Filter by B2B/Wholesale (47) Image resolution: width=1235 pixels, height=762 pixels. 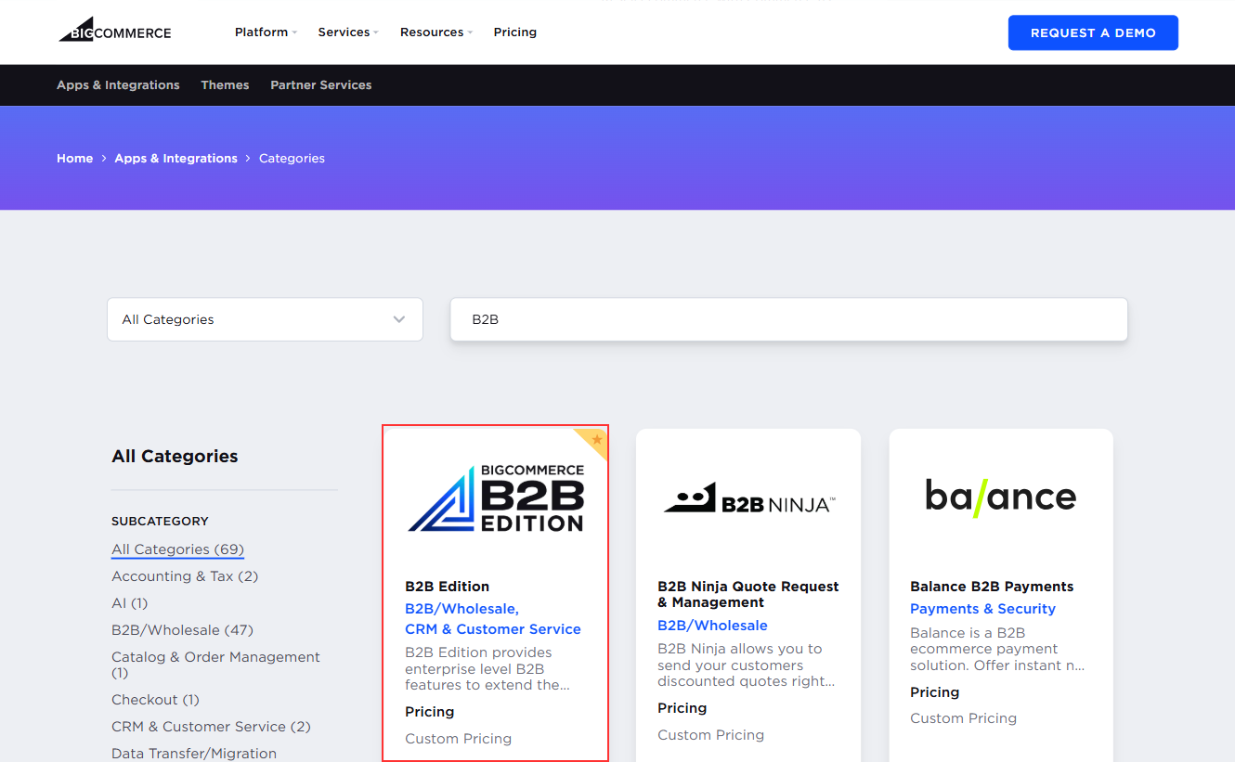[182, 630]
